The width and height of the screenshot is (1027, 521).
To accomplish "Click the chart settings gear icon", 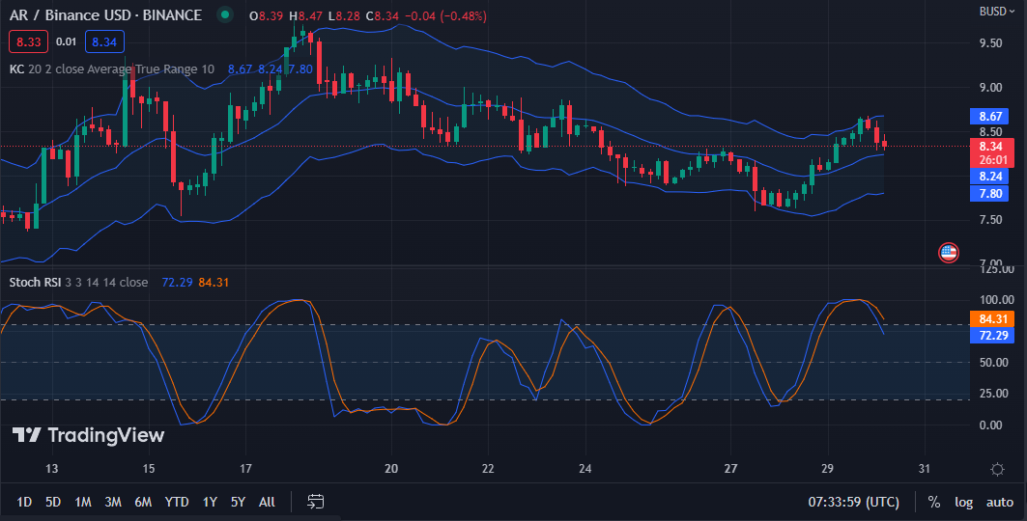I will 997,469.
